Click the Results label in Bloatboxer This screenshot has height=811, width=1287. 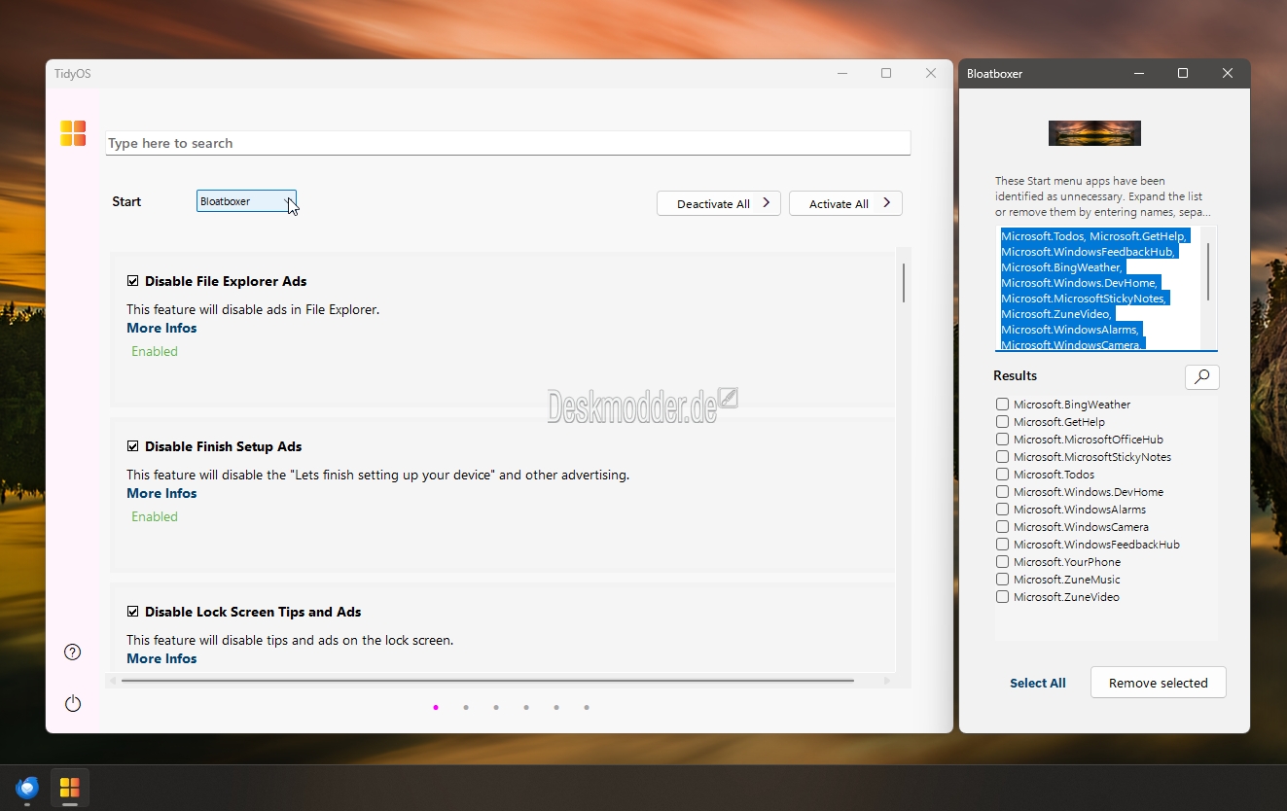[1015, 375]
